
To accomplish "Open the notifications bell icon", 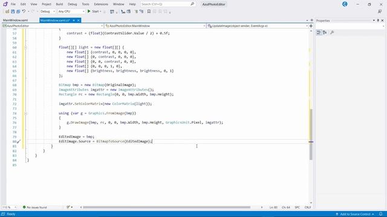I will pos(380,214).
